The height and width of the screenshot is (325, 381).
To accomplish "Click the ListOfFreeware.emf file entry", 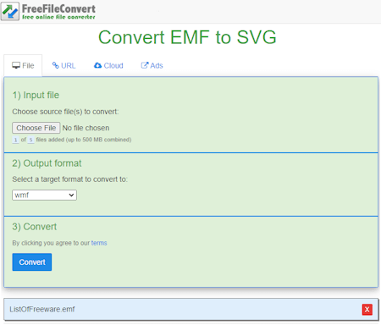I will tap(191, 309).
